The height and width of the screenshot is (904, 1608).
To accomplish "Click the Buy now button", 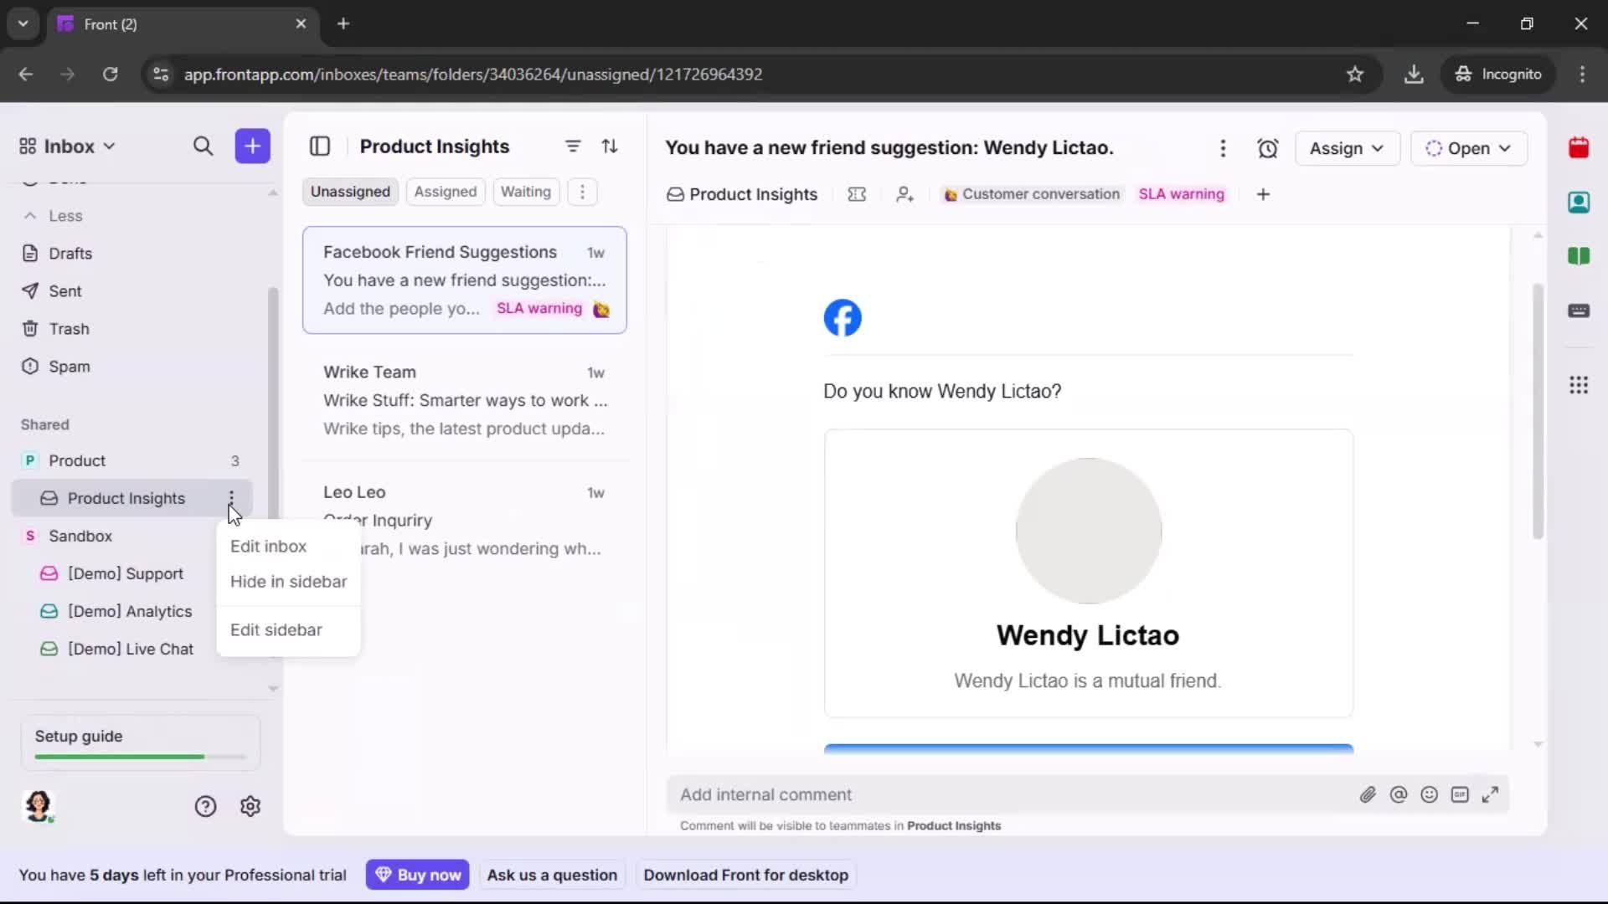I will [418, 875].
